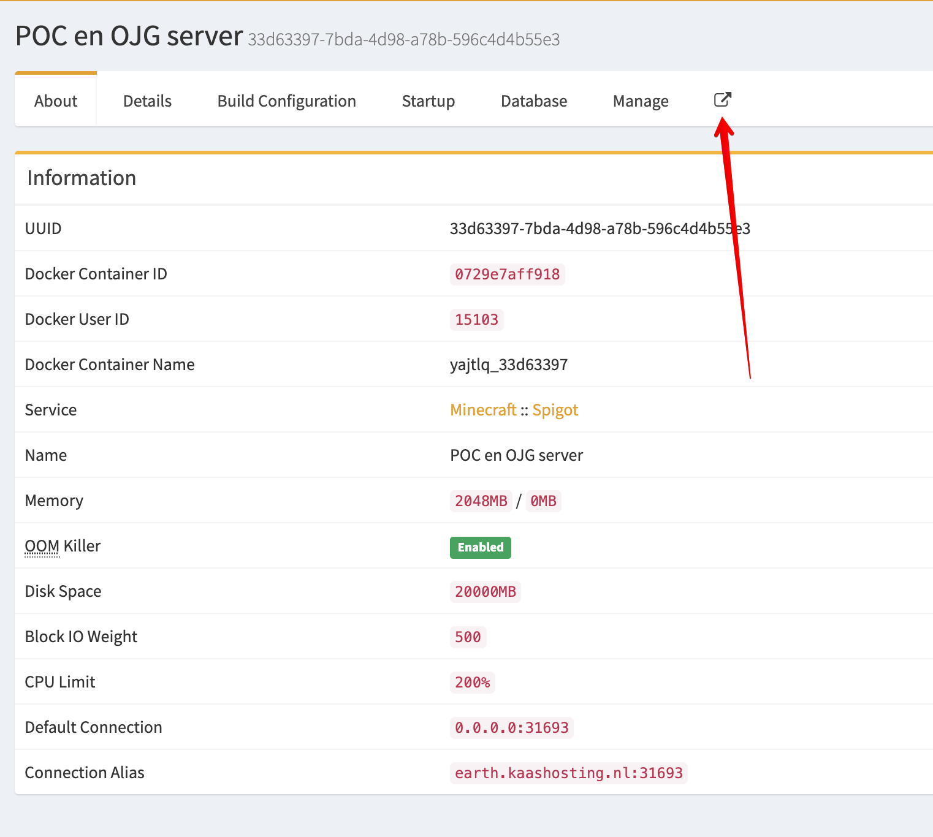The image size is (933, 837).
Task: Click the green Enabled badge
Action: click(x=480, y=547)
